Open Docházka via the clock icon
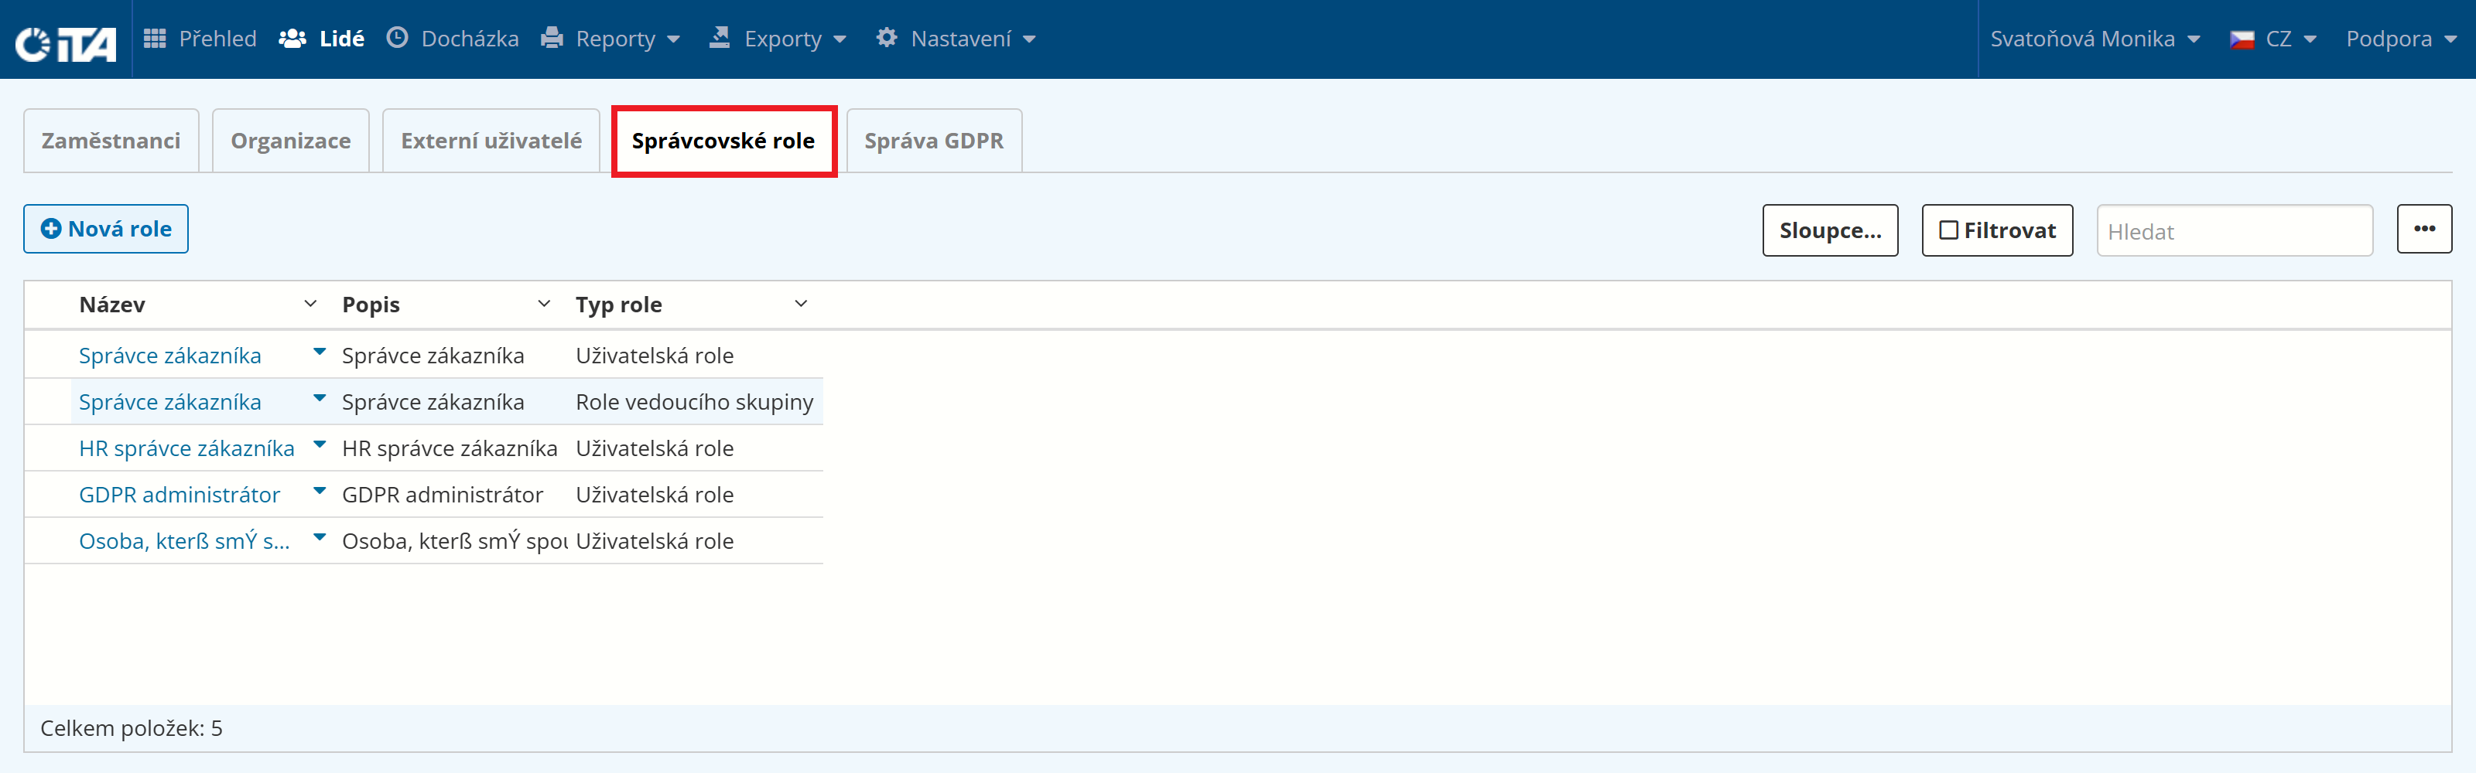Screen dimensions: 2476x773 [397, 37]
